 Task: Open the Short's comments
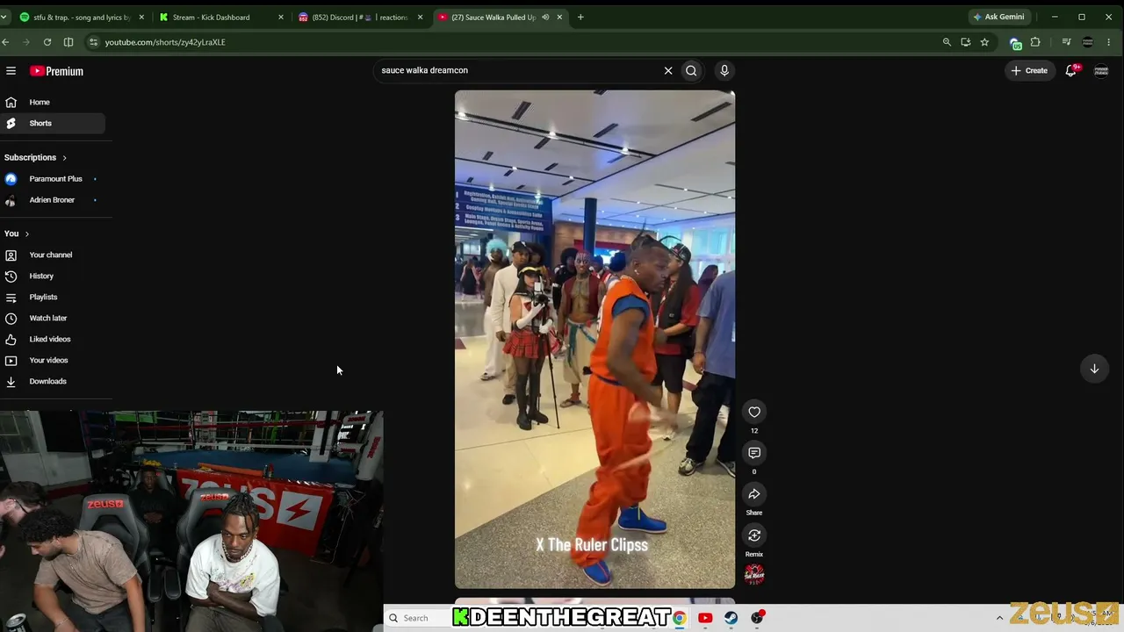(x=754, y=453)
